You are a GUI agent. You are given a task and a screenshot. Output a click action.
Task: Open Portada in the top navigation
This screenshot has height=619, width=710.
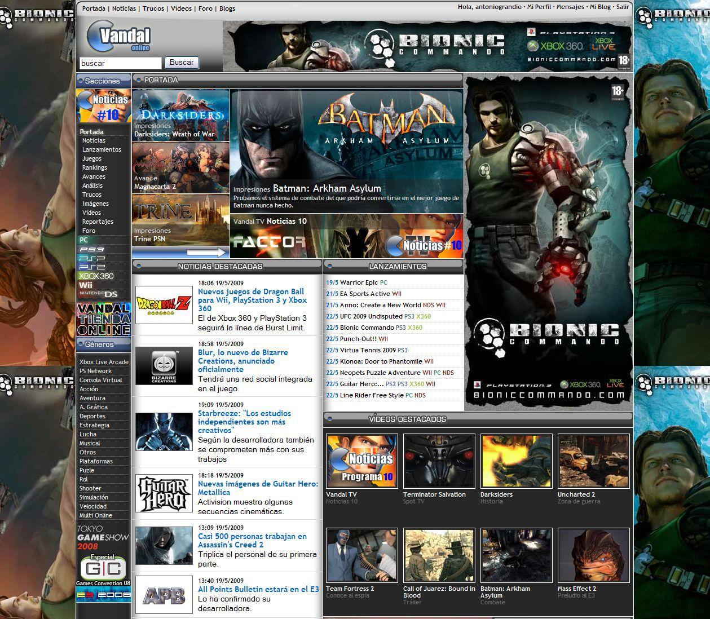point(94,8)
